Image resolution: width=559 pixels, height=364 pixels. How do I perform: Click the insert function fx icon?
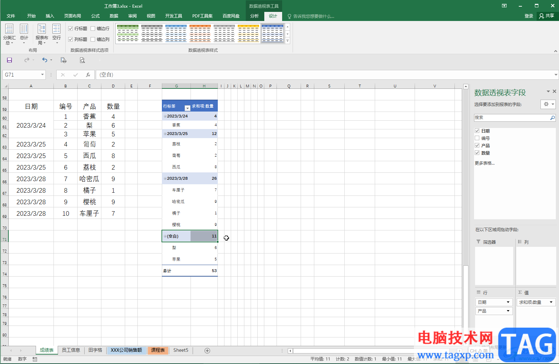88,75
